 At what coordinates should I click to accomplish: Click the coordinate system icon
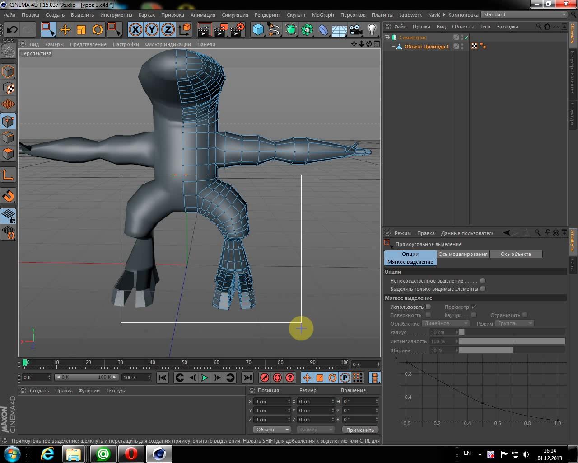click(185, 30)
